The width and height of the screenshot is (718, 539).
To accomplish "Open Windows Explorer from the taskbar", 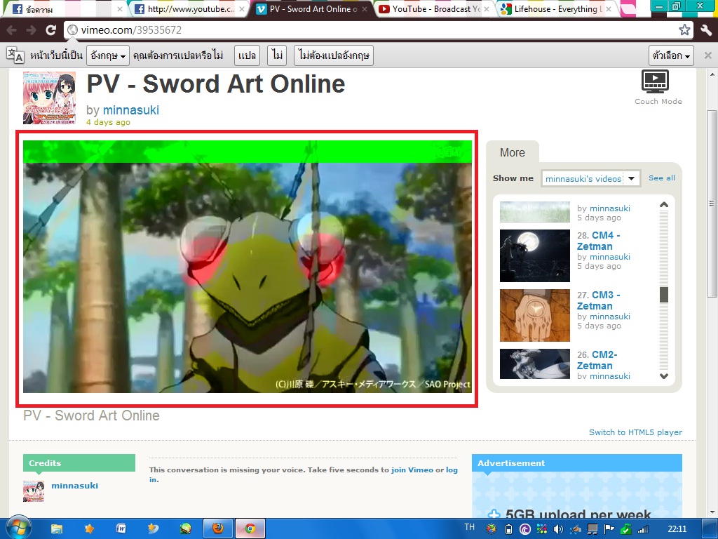I will pyautogui.click(x=57, y=529).
